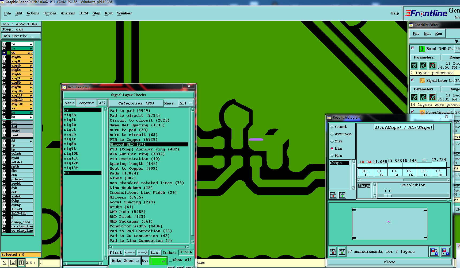Select Sum radio in histogram
Screen dimensions: 460x268
(332, 141)
